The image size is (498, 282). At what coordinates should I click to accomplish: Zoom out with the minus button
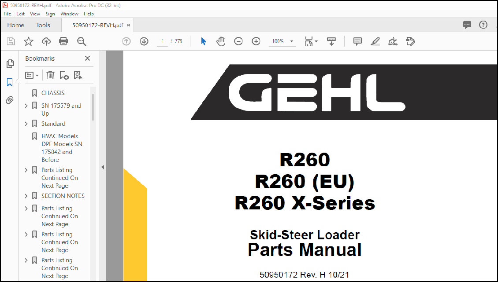tap(238, 41)
